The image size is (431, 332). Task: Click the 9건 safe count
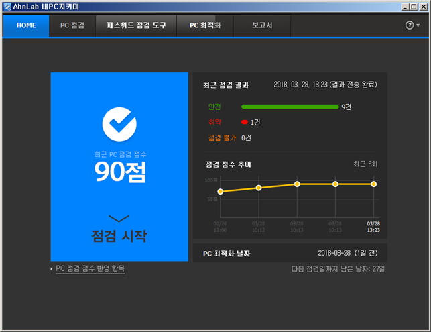346,107
